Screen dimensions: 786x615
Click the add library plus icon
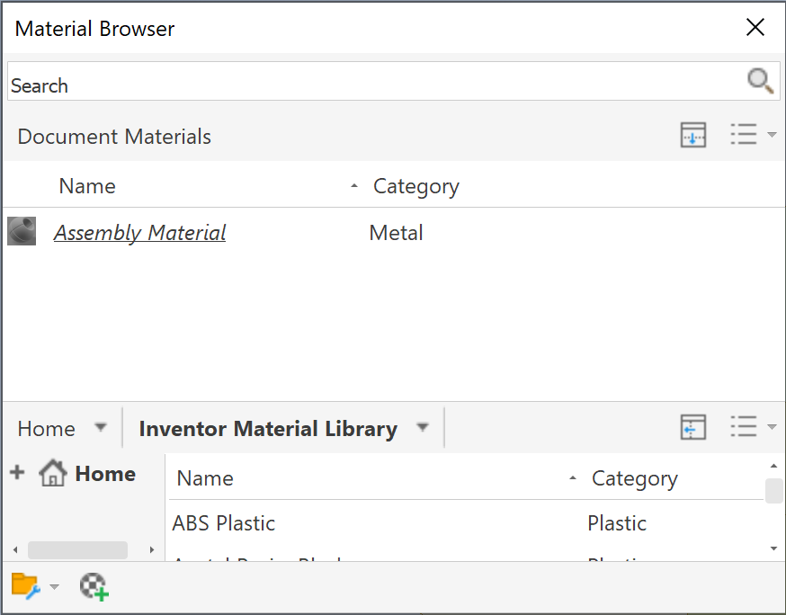[17, 472]
